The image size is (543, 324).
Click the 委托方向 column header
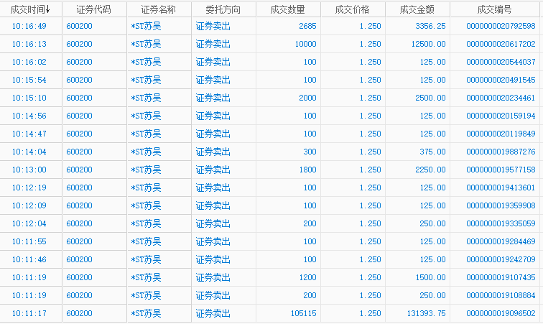coord(223,9)
